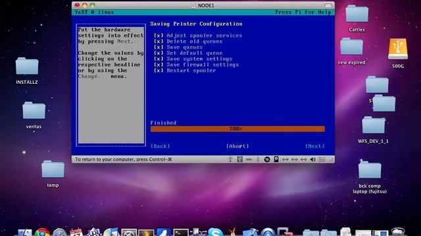Click the third network adapter arrows icon

click(x=304, y=159)
